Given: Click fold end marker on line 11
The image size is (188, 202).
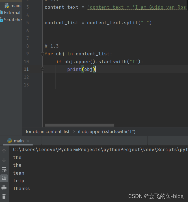Looking at the screenshot, I should (x=42, y=69).
